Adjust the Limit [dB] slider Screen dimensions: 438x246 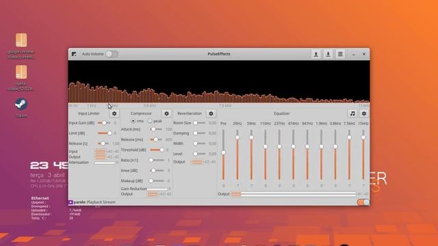tap(105, 133)
